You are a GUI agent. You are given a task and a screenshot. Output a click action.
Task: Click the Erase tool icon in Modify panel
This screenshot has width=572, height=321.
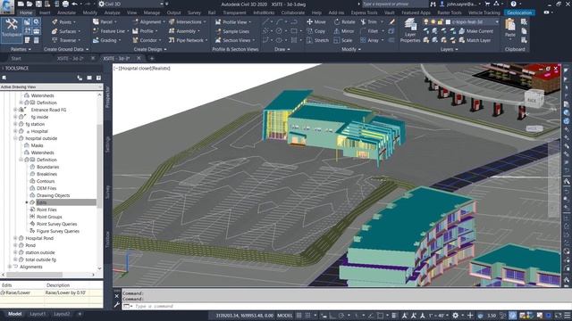coord(391,21)
